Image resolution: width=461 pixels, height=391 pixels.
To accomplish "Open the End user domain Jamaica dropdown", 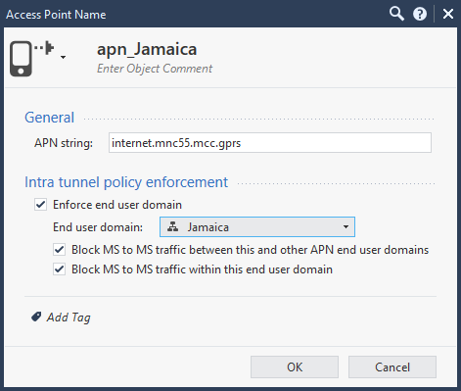I will pos(257,226).
